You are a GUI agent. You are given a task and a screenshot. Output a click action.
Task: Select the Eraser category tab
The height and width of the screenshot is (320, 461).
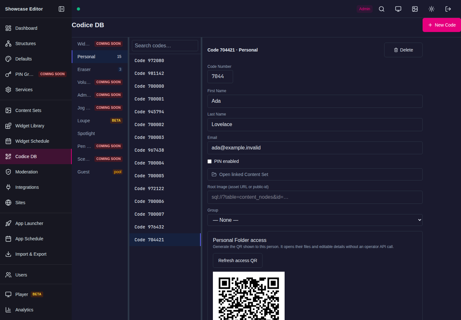[100, 69]
